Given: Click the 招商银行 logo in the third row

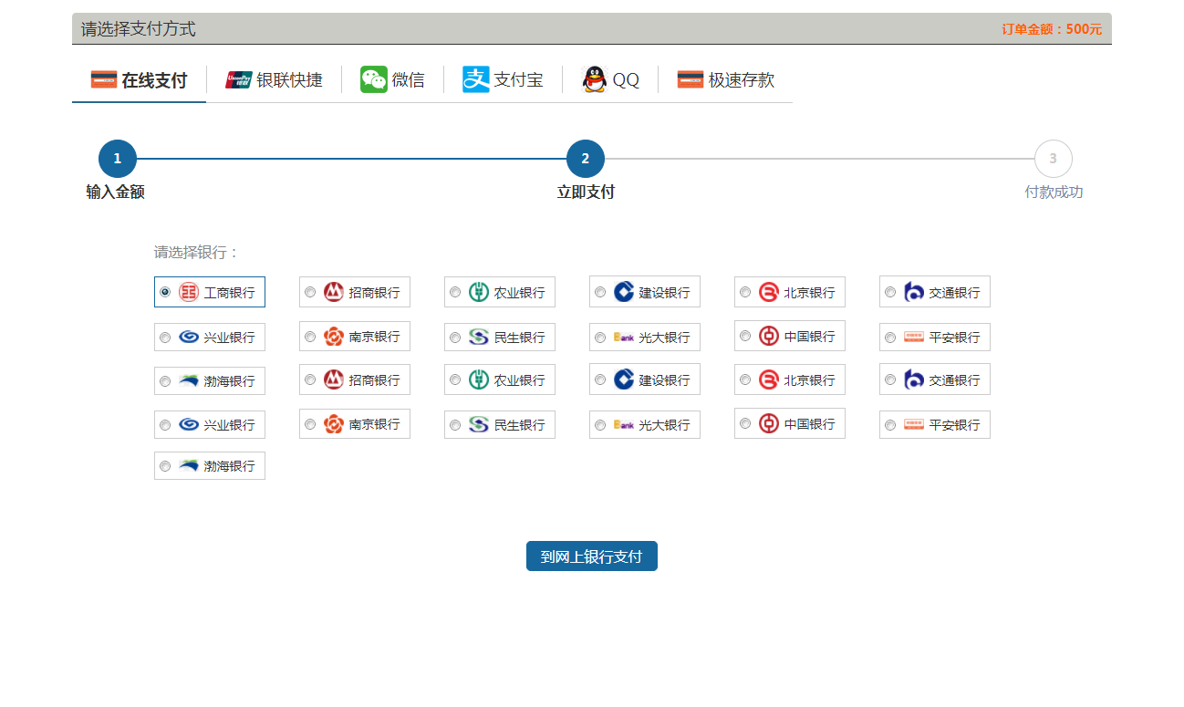Looking at the screenshot, I should click(x=334, y=379).
